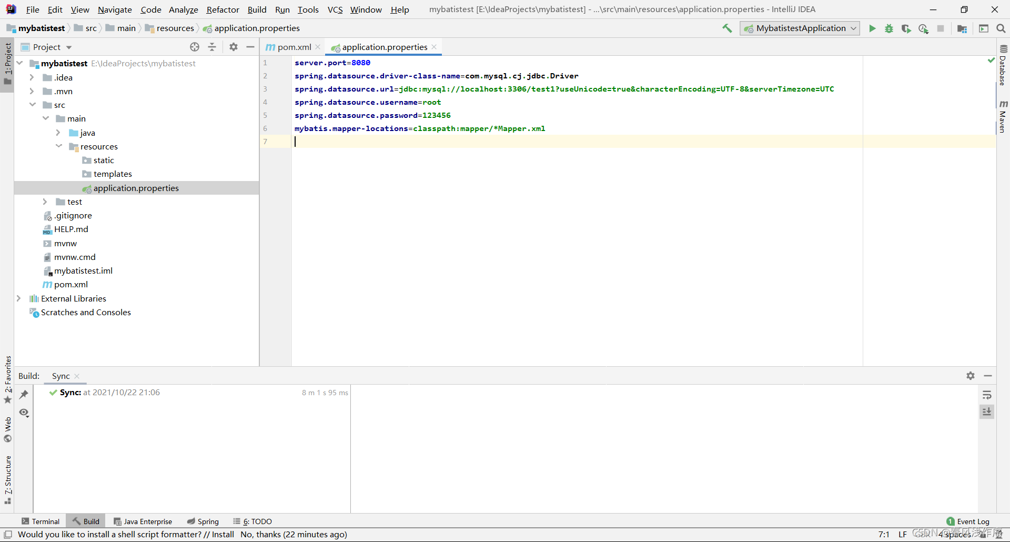Click the Build project hammer icon
This screenshot has height=542, width=1010.
(727, 28)
